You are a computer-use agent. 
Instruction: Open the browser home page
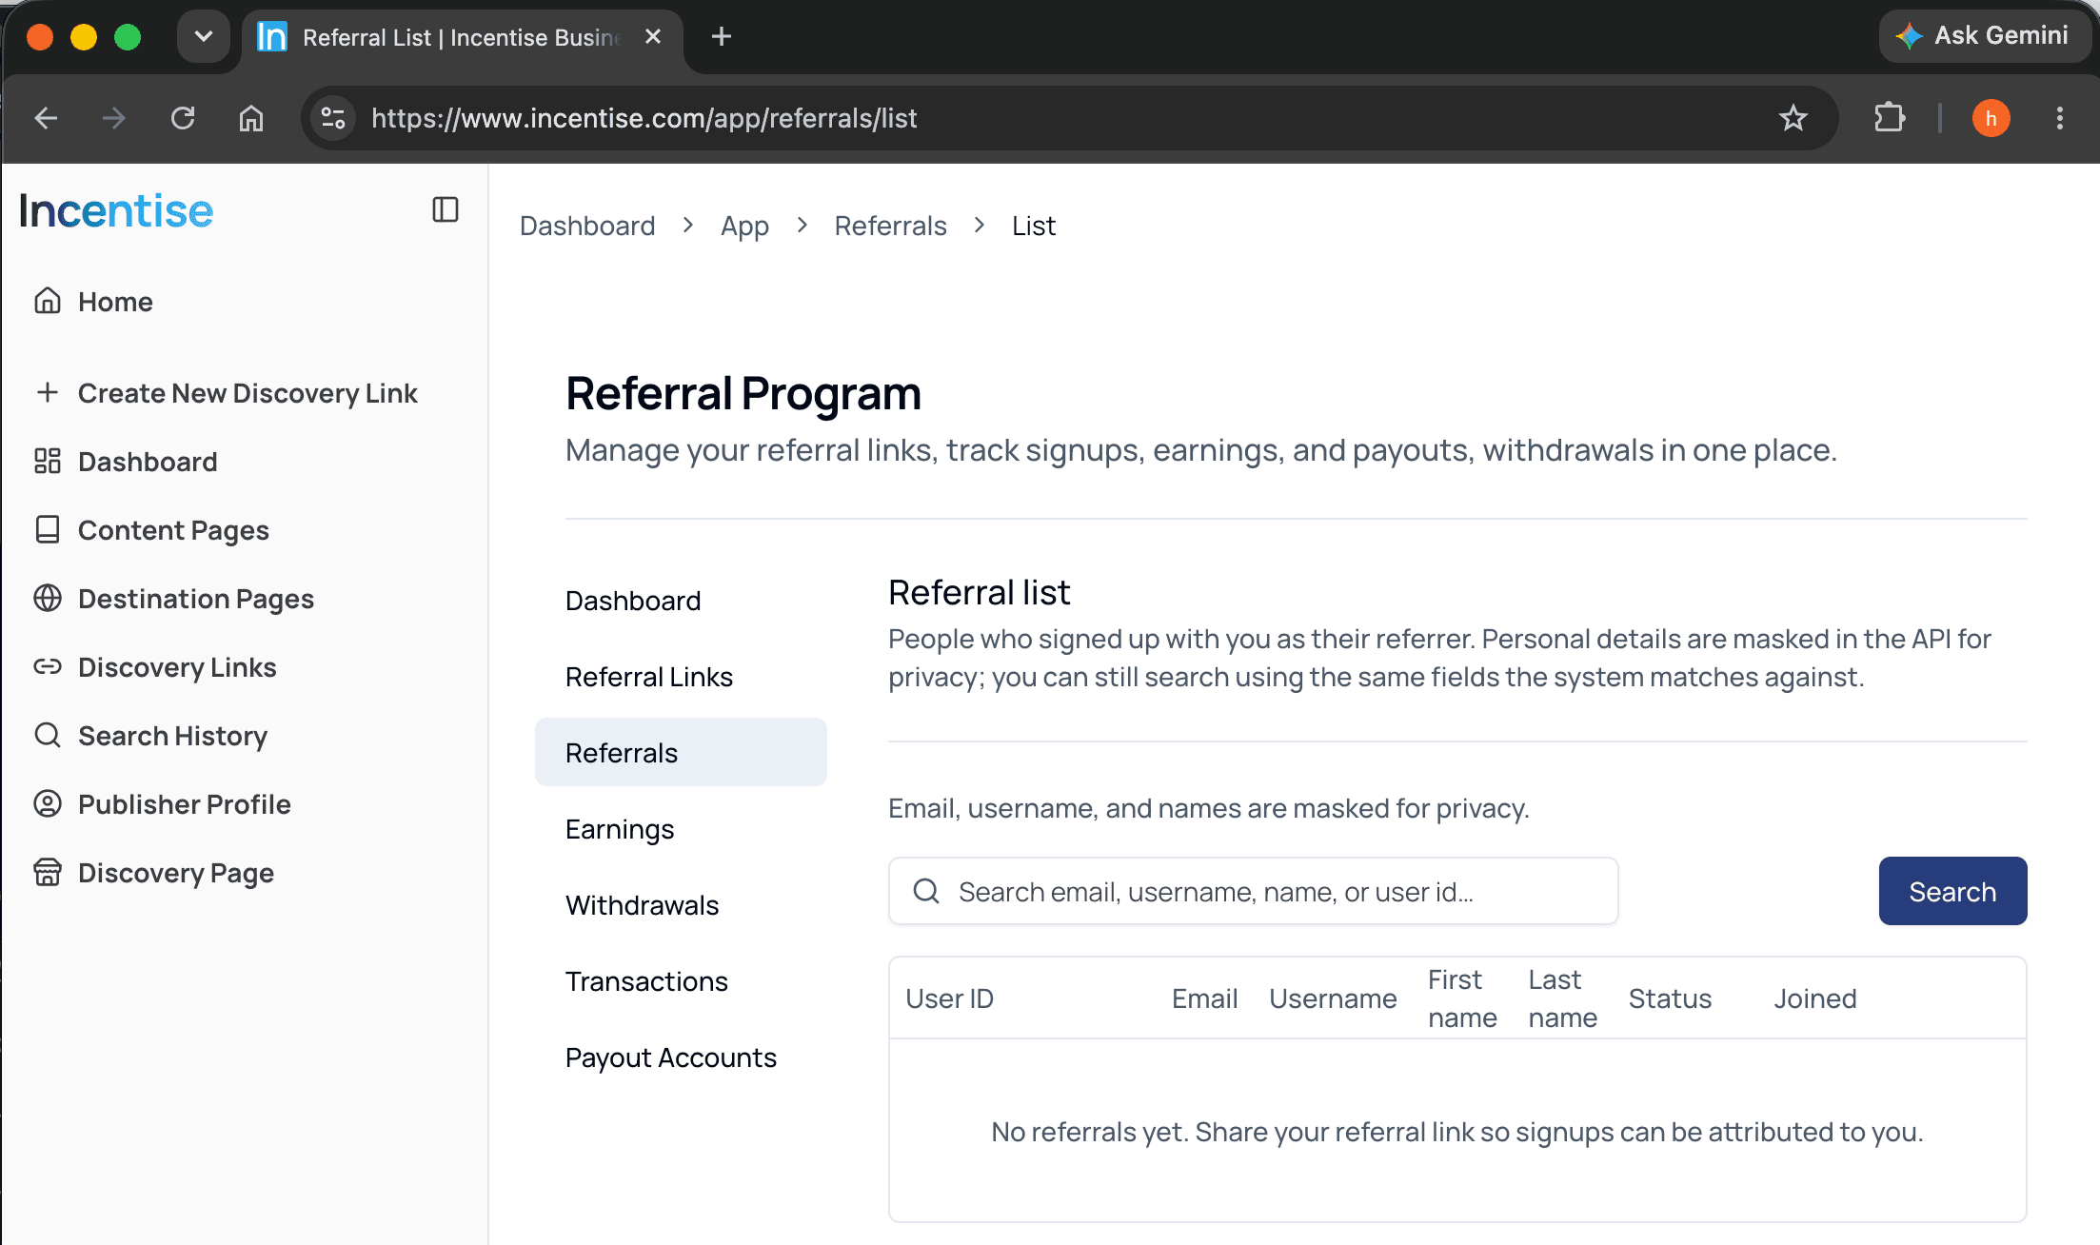tap(251, 118)
